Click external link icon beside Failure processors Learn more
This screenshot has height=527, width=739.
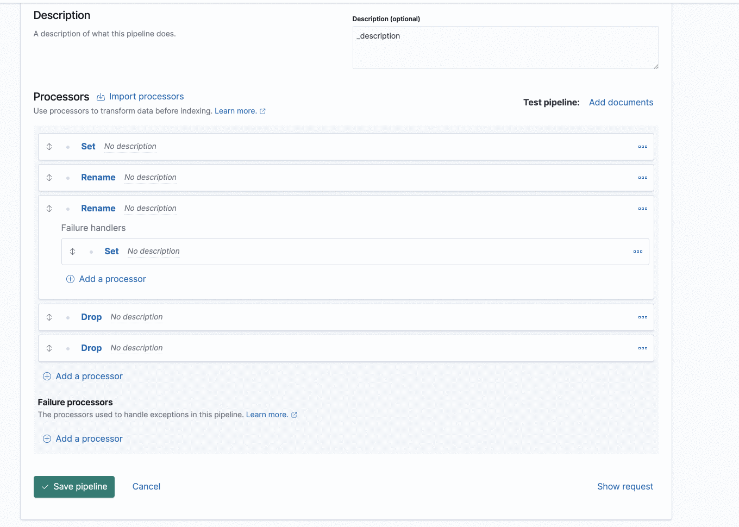[294, 415]
